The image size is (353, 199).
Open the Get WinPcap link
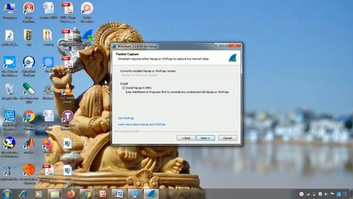click(126, 118)
